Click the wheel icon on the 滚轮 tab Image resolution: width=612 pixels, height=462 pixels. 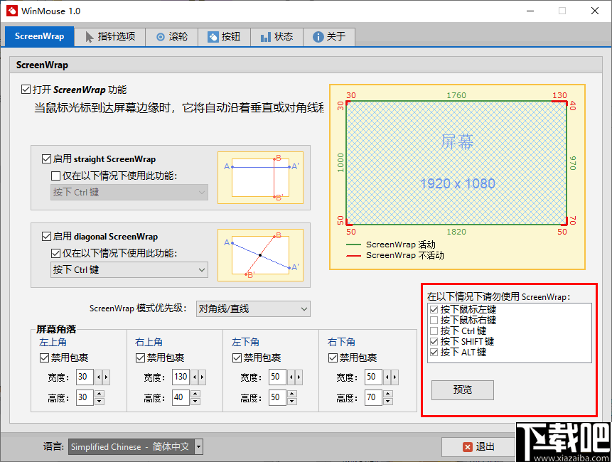click(x=159, y=37)
